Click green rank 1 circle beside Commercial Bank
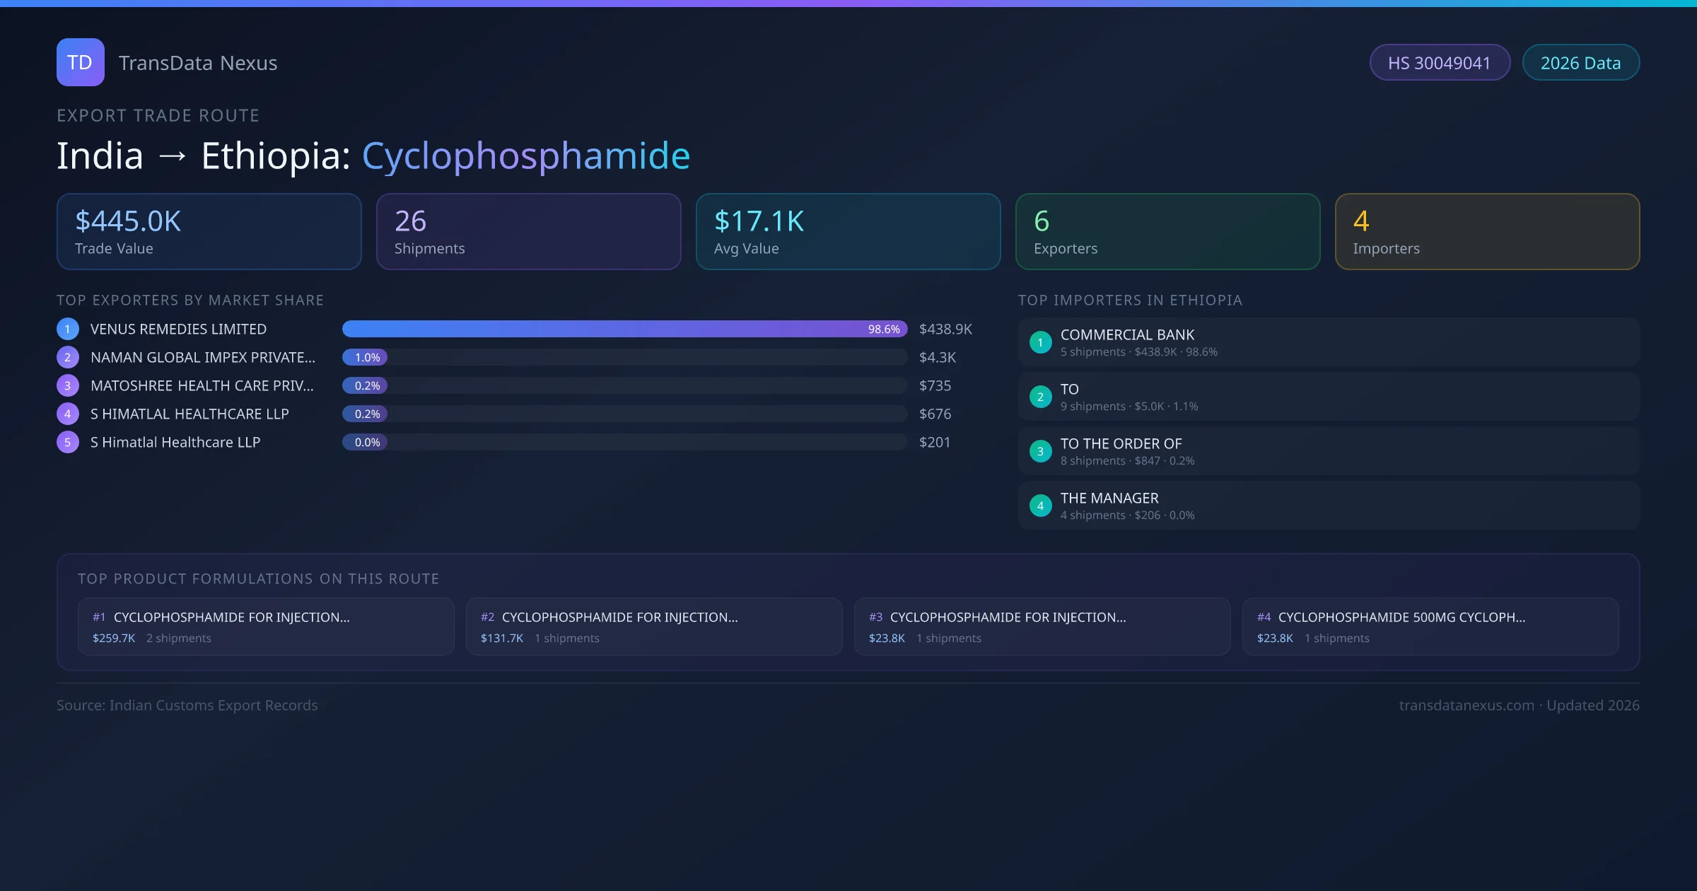This screenshot has width=1697, height=891. tap(1040, 342)
